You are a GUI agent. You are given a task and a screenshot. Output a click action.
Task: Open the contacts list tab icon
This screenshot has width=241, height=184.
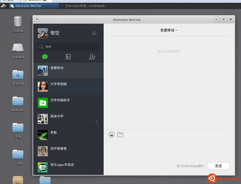pyautogui.click(x=92, y=57)
